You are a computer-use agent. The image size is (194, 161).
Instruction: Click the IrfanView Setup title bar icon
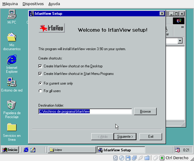32,14
